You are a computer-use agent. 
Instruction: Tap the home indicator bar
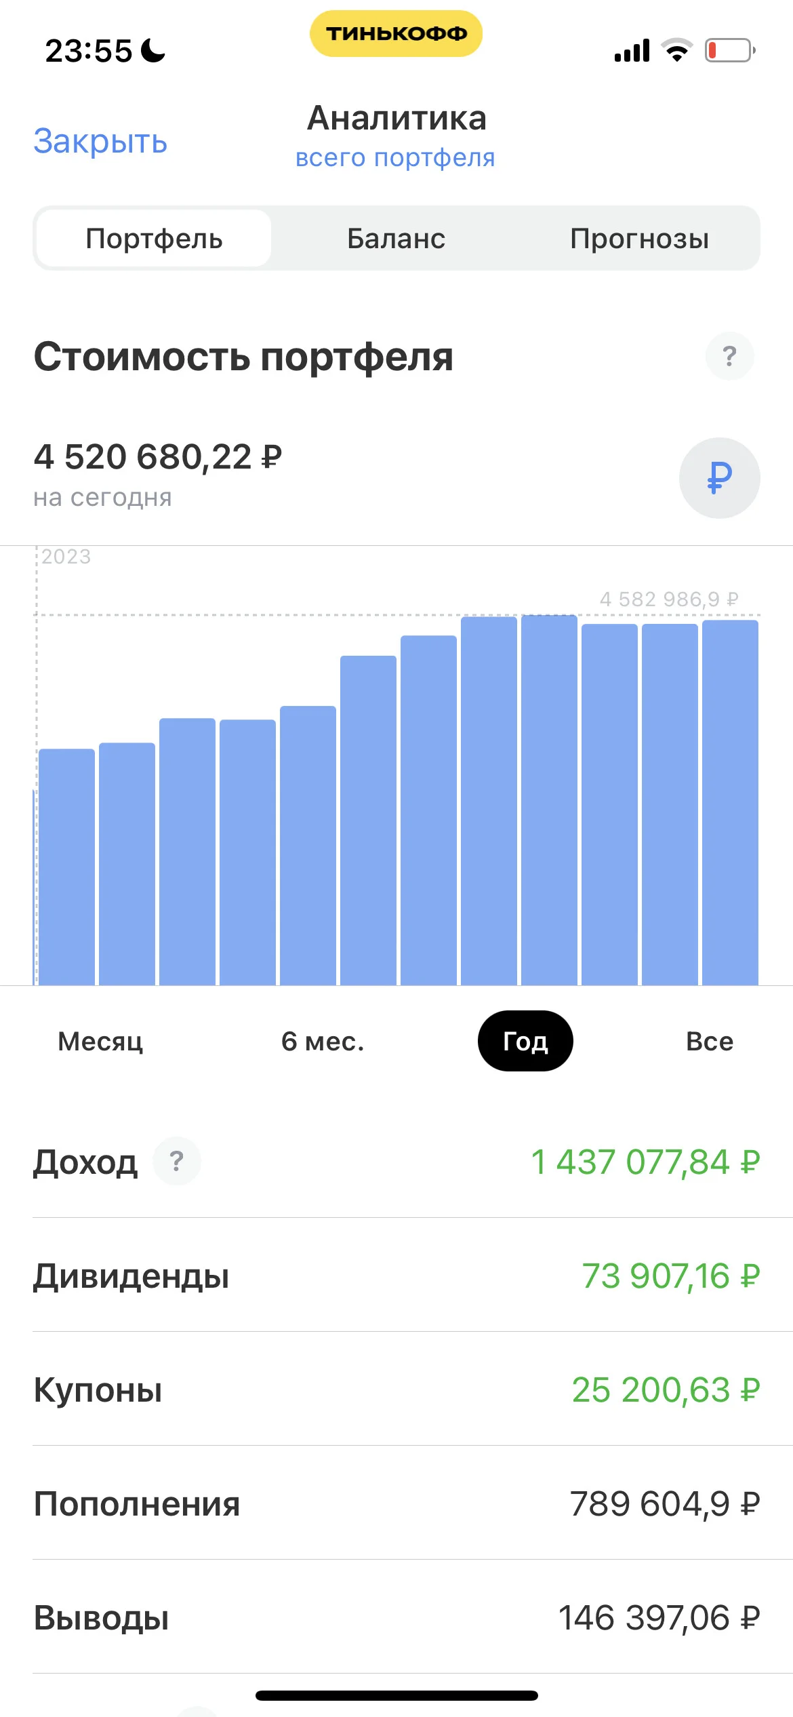coord(396,1696)
